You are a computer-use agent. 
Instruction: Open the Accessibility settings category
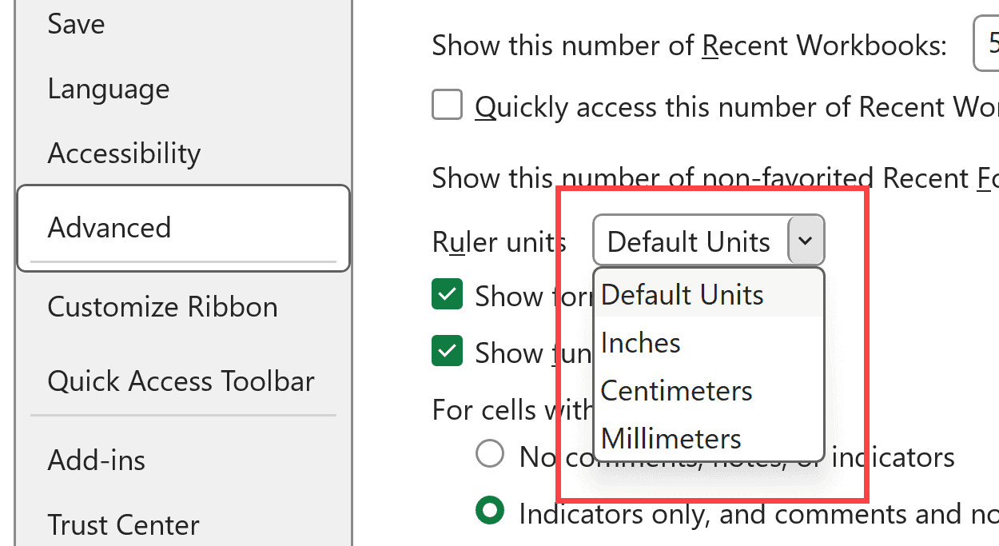[x=124, y=153]
